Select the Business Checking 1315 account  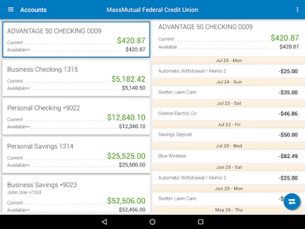point(76,78)
